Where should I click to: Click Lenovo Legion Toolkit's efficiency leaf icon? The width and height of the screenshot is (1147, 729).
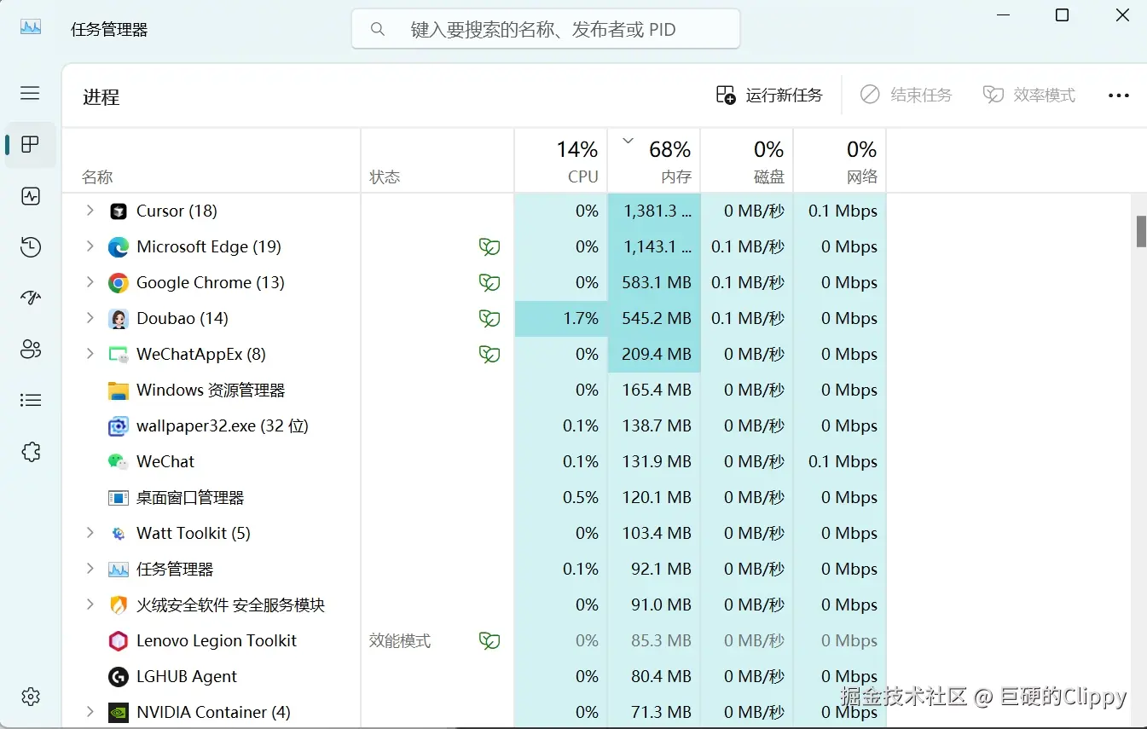pos(490,641)
